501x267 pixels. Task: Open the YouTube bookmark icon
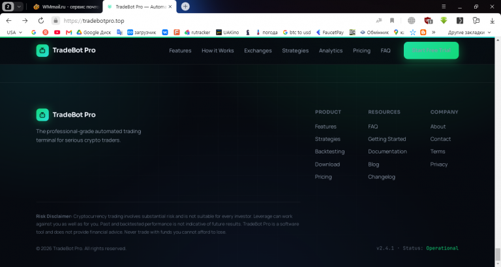(x=57, y=32)
